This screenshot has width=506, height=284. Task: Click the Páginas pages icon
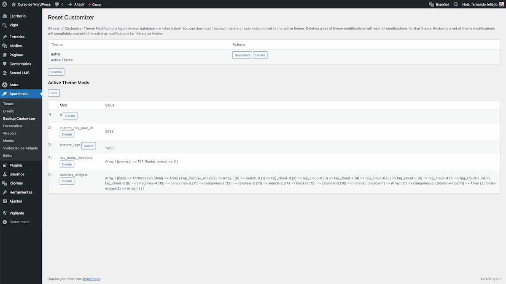5,55
